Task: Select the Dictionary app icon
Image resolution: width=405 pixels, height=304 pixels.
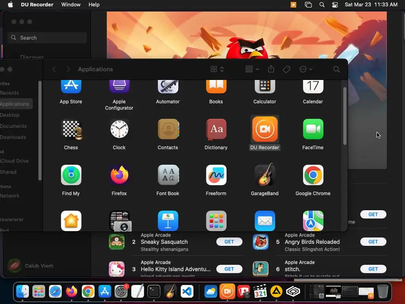Action: pyautogui.click(x=216, y=129)
